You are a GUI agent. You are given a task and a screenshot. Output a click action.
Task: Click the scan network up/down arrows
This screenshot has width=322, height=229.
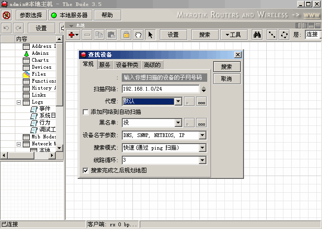pyautogui.click(x=204, y=89)
